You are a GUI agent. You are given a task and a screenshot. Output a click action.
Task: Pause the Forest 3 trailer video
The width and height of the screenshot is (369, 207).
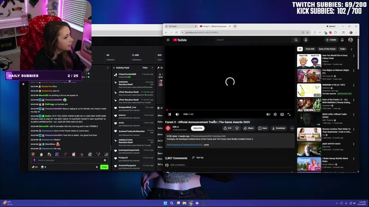[x=170, y=114]
